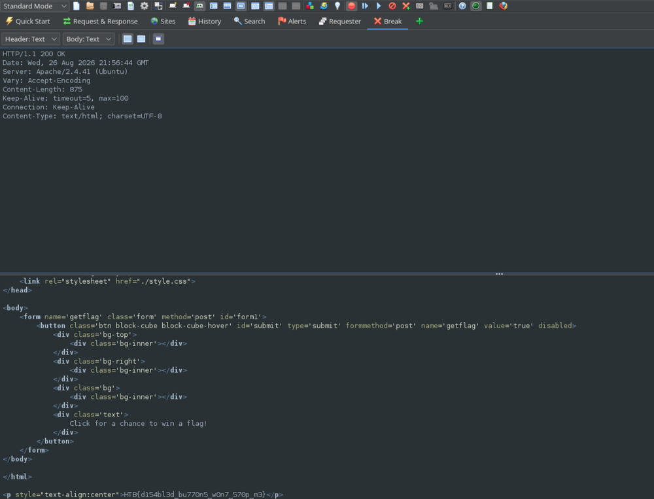Open a session via the folder icon
654x499 pixels.
click(x=90, y=6)
